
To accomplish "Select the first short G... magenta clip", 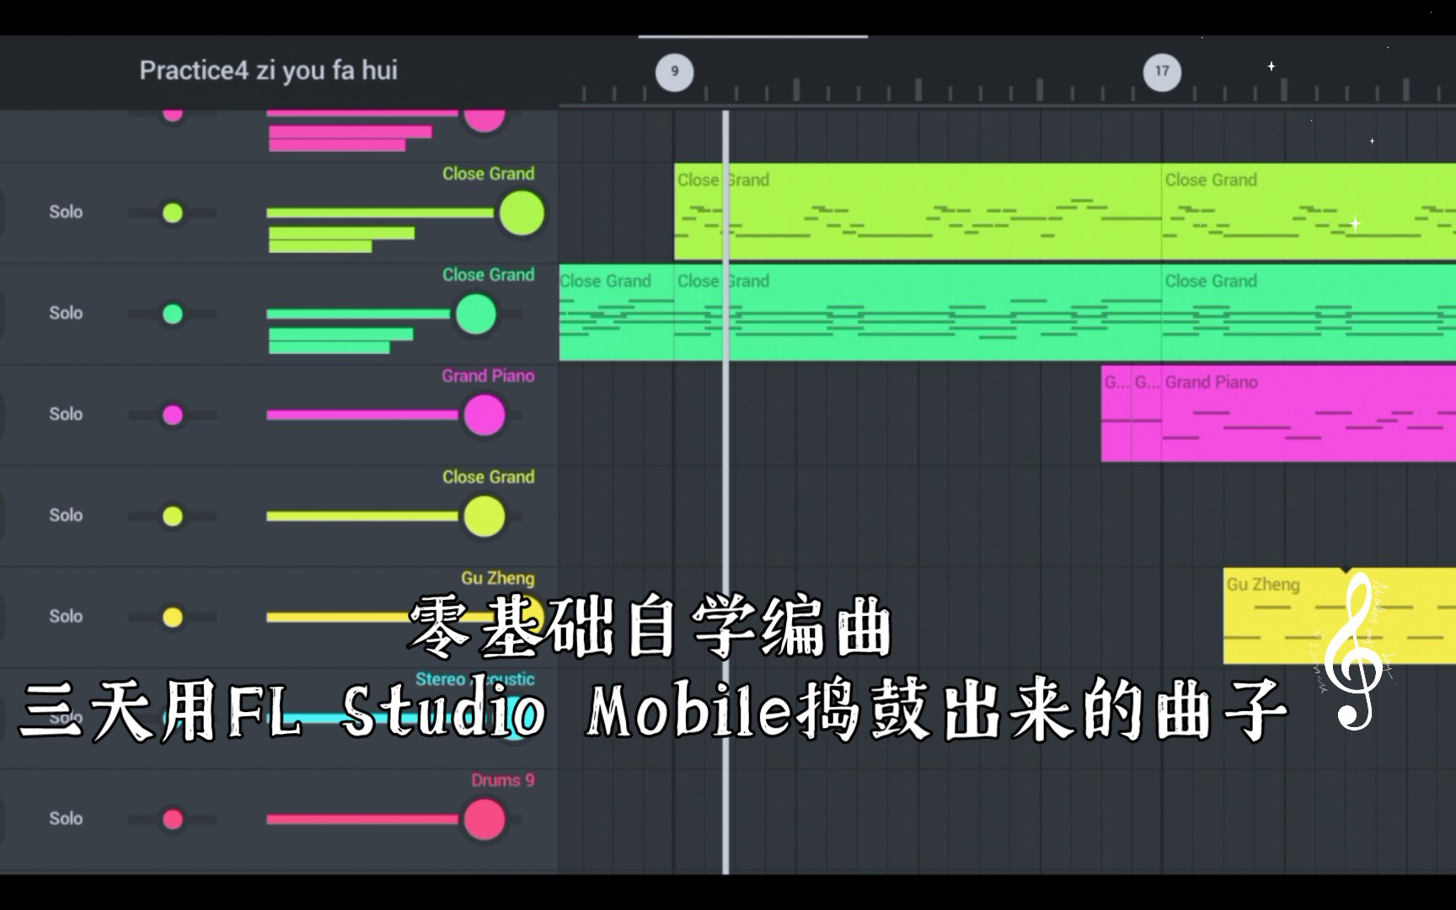I will pos(1116,414).
